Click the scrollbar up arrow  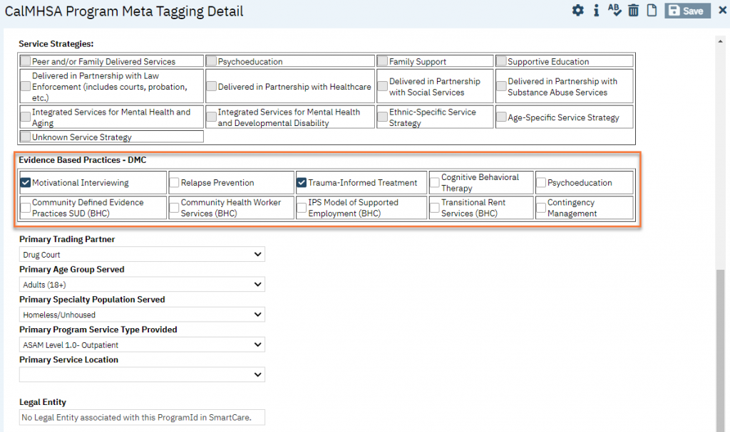[x=720, y=41]
